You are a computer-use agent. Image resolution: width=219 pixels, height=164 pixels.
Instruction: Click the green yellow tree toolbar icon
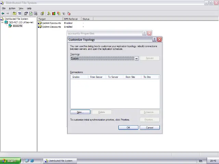tap(49, 14)
